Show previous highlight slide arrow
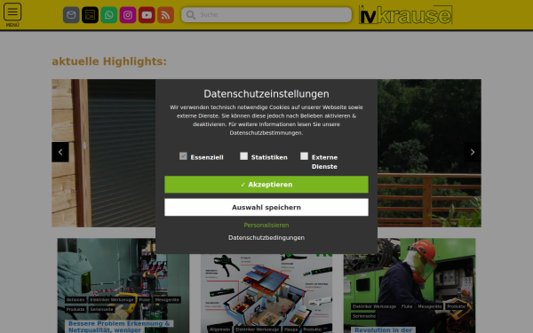 (x=60, y=152)
